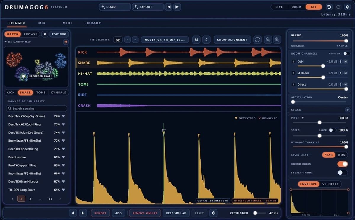Click Recorded Snare point on similarity map
The height and width of the screenshot is (220, 355).
pyautogui.click(x=24, y=76)
